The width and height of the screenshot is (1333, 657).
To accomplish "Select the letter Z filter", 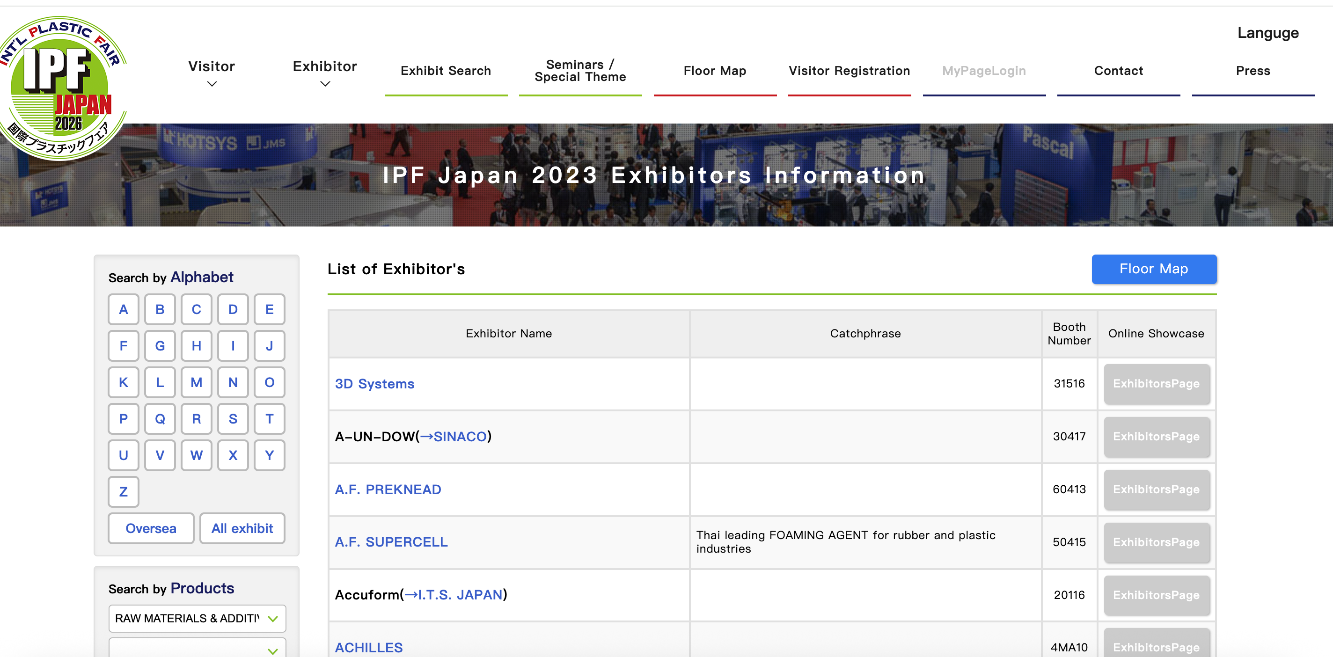I will pos(123,491).
